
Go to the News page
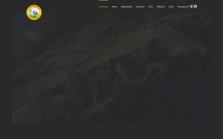click(114, 7)
